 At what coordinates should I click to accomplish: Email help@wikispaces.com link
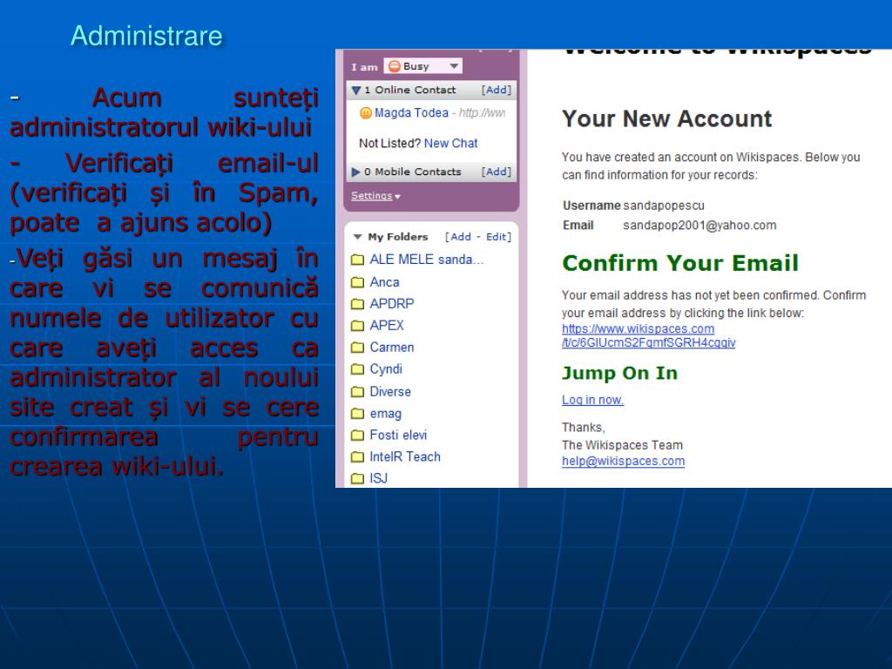point(624,462)
